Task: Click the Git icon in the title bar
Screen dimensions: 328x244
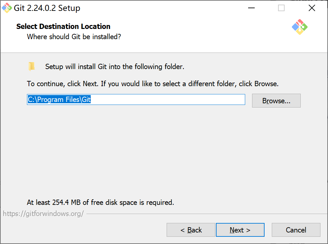Action: (x=7, y=8)
